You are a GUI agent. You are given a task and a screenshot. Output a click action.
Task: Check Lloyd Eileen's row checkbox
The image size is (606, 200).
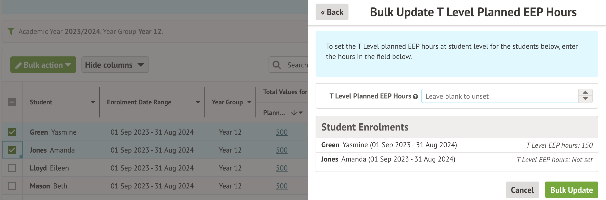pyautogui.click(x=12, y=168)
